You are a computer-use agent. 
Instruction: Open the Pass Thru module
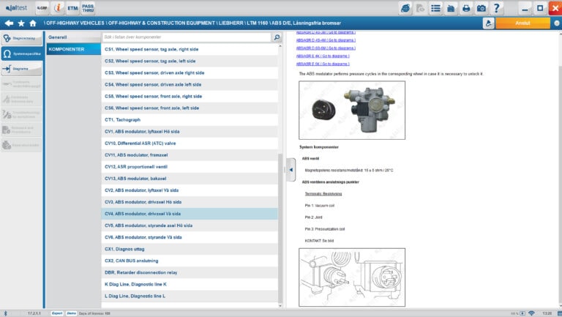(x=88, y=8)
